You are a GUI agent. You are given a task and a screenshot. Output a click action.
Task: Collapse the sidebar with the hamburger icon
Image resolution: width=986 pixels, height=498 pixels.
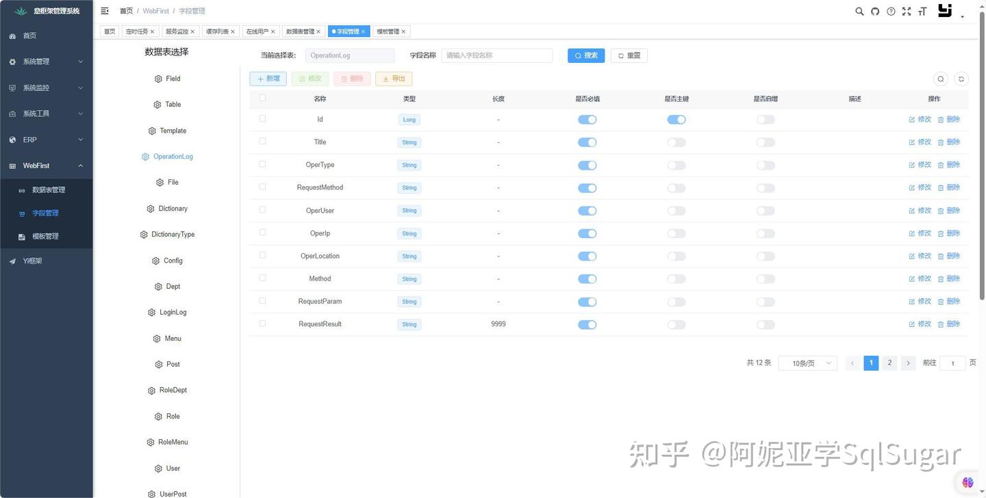(104, 10)
